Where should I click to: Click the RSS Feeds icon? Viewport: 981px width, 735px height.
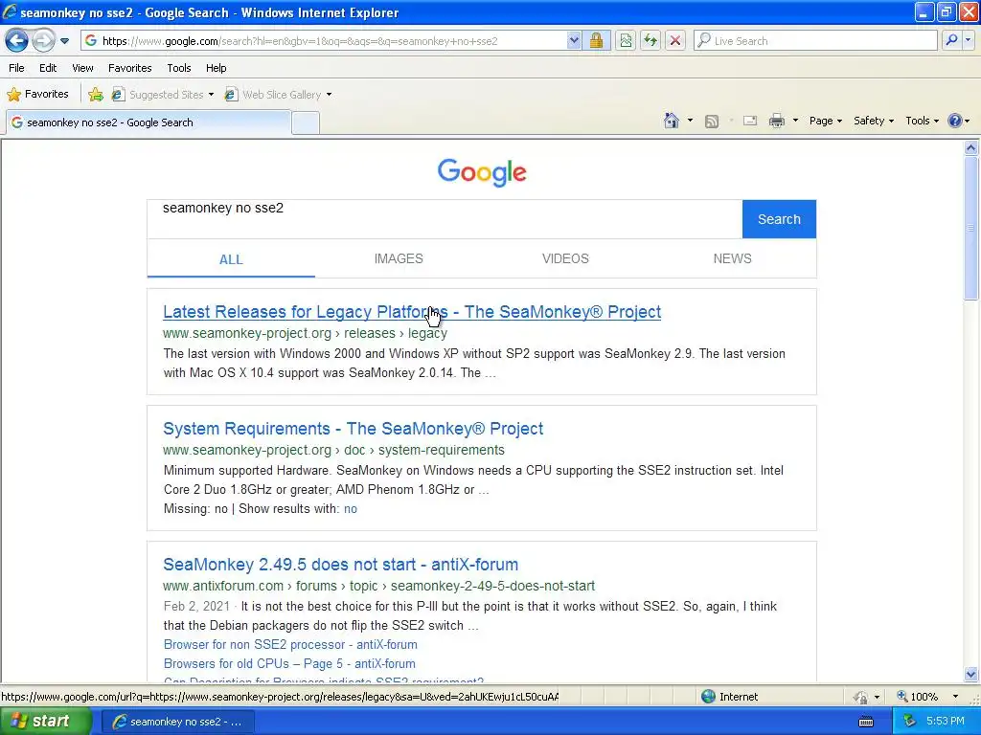coord(712,122)
